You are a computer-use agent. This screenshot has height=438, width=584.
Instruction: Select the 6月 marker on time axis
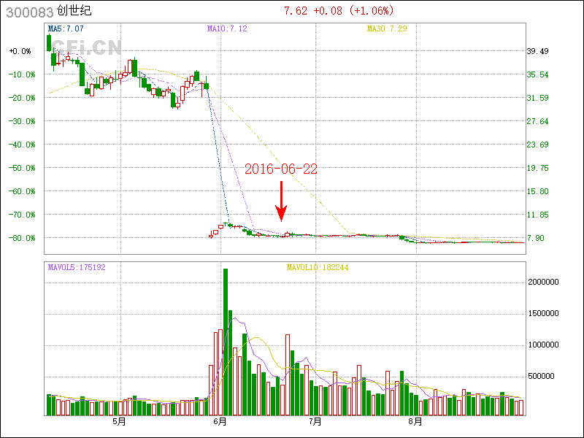point(220,421)
